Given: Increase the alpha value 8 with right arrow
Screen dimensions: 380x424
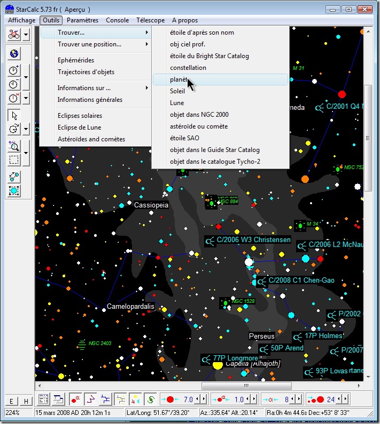Looking at the screenshot, I should click(x=299, y=399).
